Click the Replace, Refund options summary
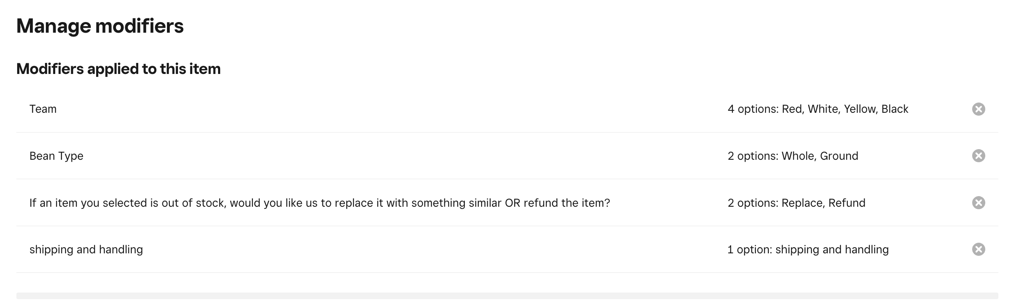 pos(823,203)
